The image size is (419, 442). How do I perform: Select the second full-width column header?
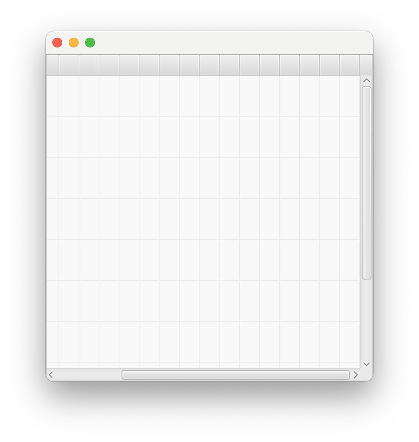coord(89,65)
